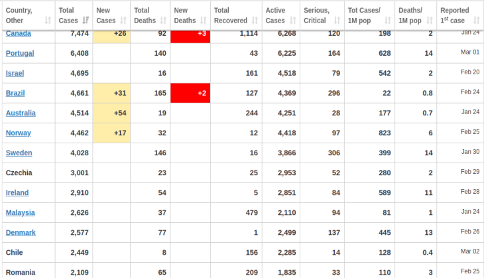
Task: Open the Ireland country link
Action: 17,193
